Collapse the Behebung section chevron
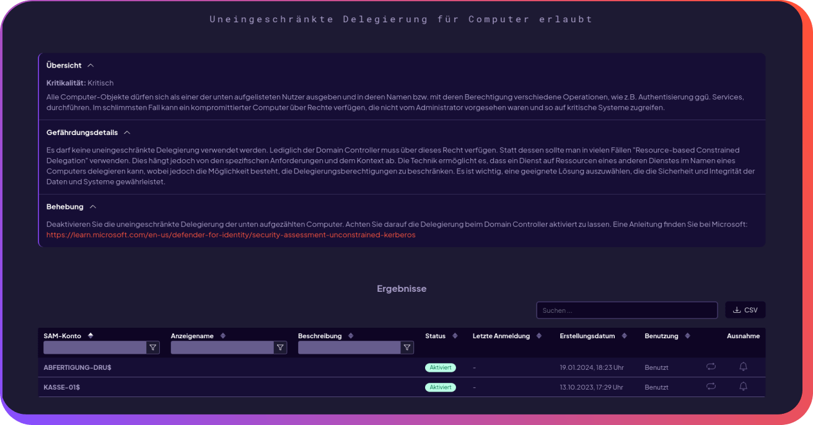 point(93,207)
